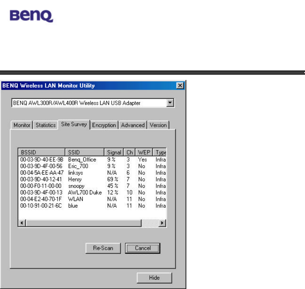Image resolution: width=305 pixels, height=289 pixels.
Task: Click the 45 % signal value
Action: point(113,186)
